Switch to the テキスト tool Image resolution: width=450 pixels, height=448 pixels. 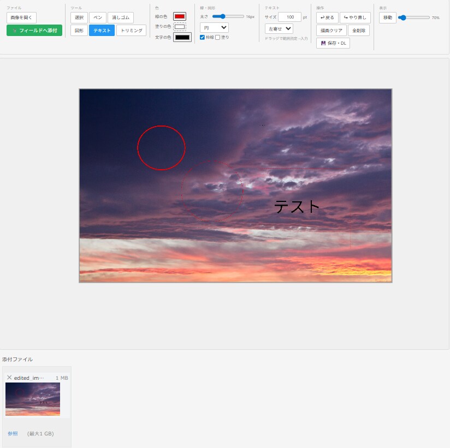(x=102, y=31)
